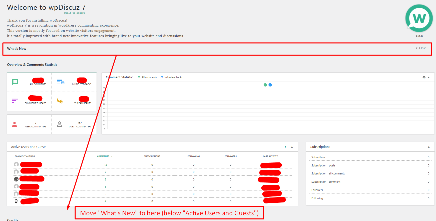The height and width of the screenshot is (221, 436).
Task: Collapse the Active Users and Guests panel
Action: tap(292, 147)
